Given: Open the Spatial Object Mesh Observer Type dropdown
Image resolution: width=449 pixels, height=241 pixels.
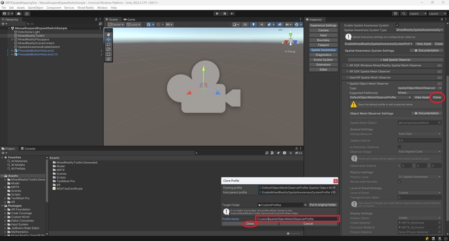Looking at the screenshot, I should tap(420, 88).
